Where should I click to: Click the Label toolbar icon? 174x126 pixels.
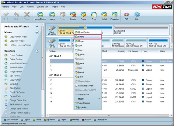[104, 16]
